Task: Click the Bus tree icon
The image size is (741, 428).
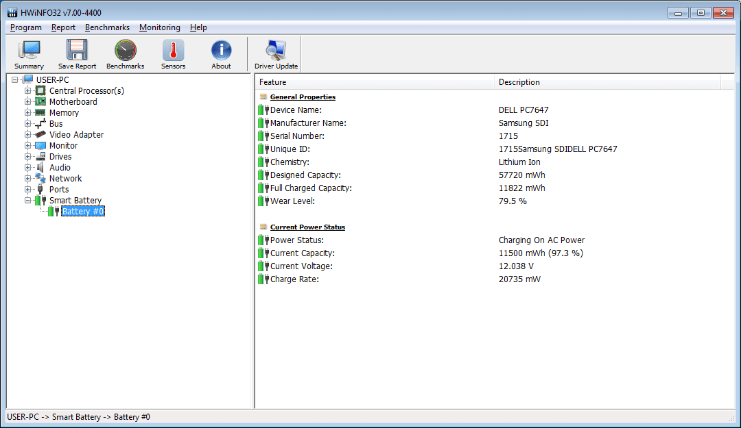Action: 40,124
